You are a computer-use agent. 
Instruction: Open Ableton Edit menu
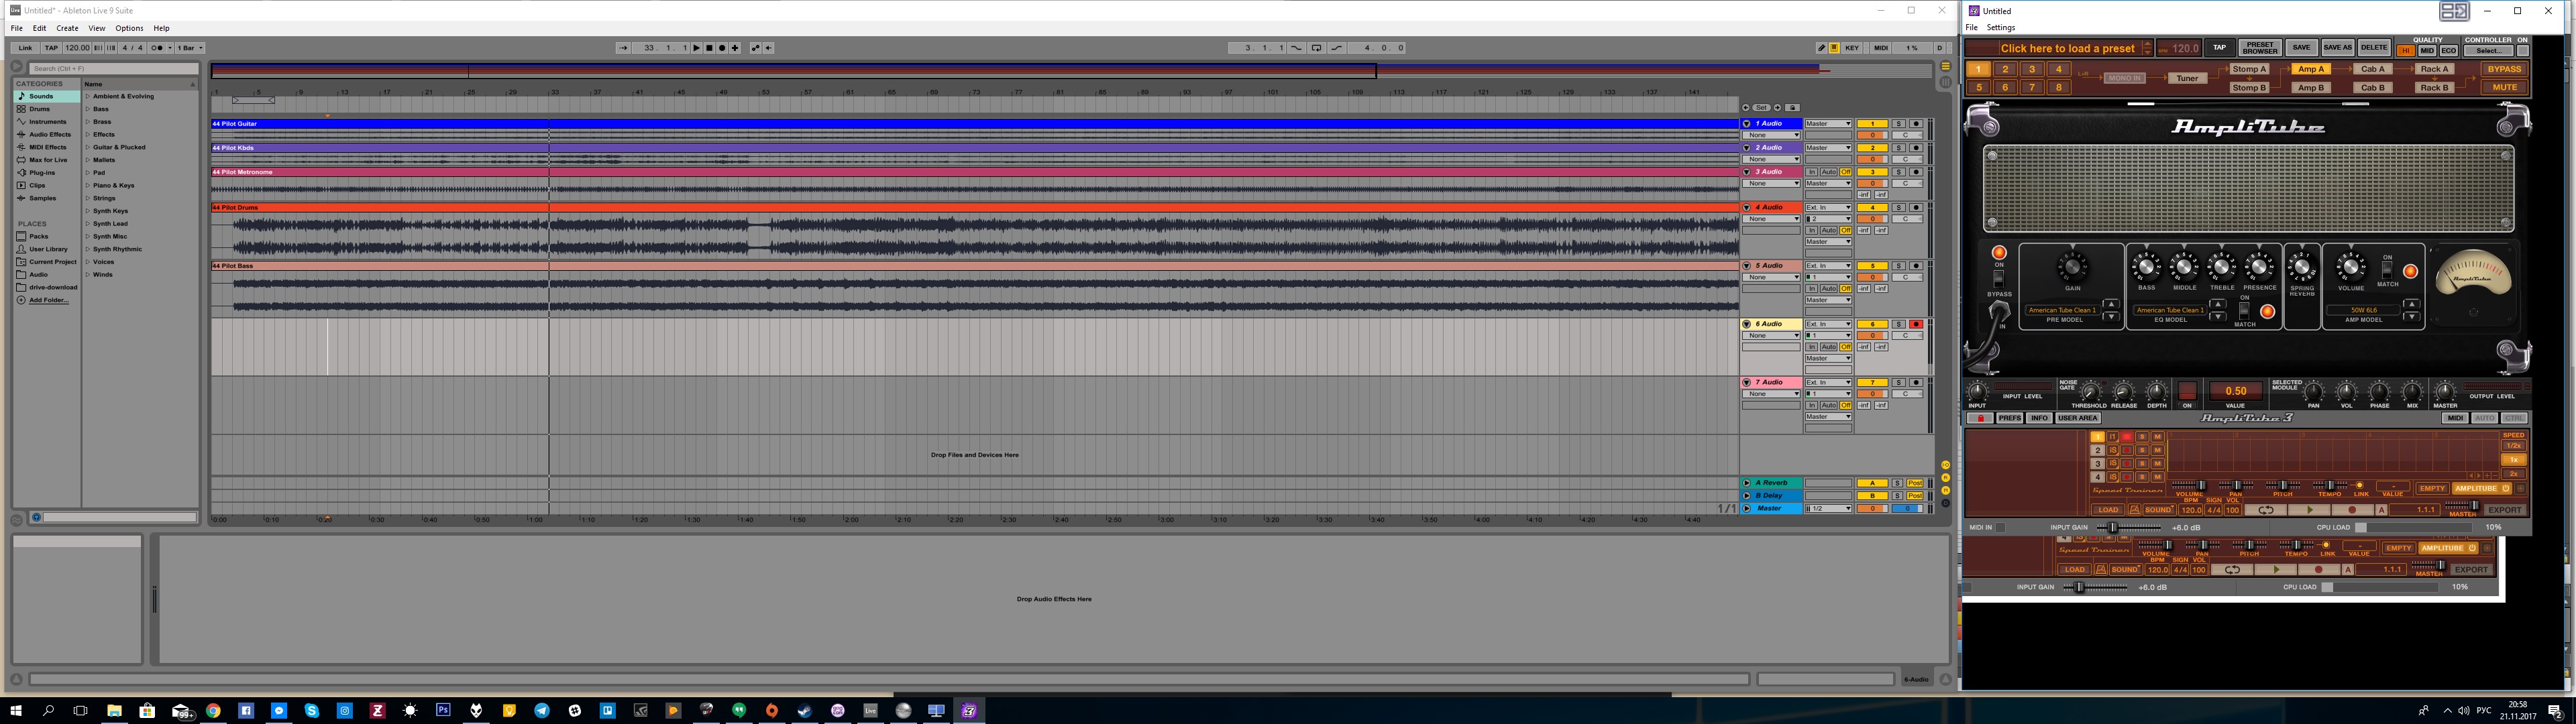pyautogui.click(x=39, y=28)
